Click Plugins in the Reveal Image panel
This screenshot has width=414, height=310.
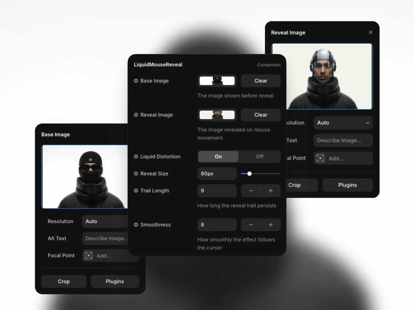pyautogui.click(x=347, y=185)
